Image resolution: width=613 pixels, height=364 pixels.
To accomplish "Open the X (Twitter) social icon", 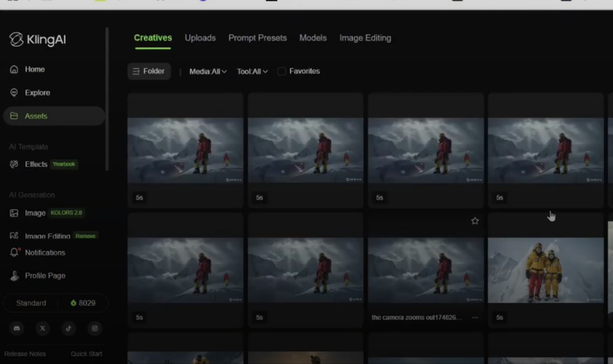I will pos(42,329).
